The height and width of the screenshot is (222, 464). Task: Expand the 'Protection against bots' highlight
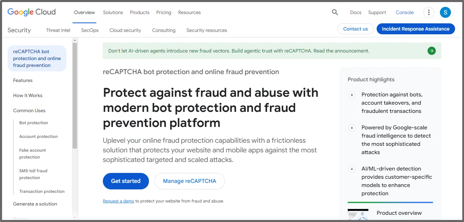click(x=352, y=95)
